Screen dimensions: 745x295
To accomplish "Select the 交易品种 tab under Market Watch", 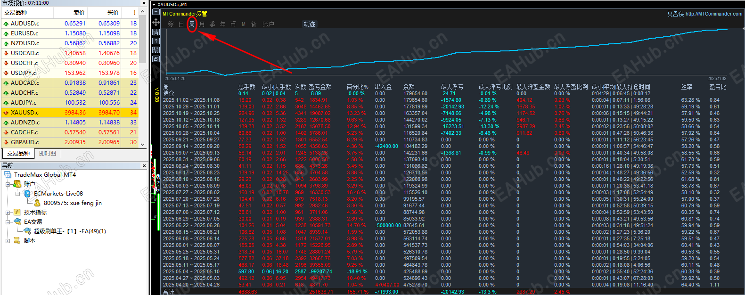I will (18, 154).
